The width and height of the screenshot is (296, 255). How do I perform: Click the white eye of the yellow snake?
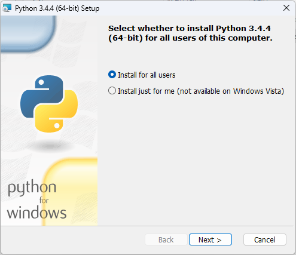(57, 125)
